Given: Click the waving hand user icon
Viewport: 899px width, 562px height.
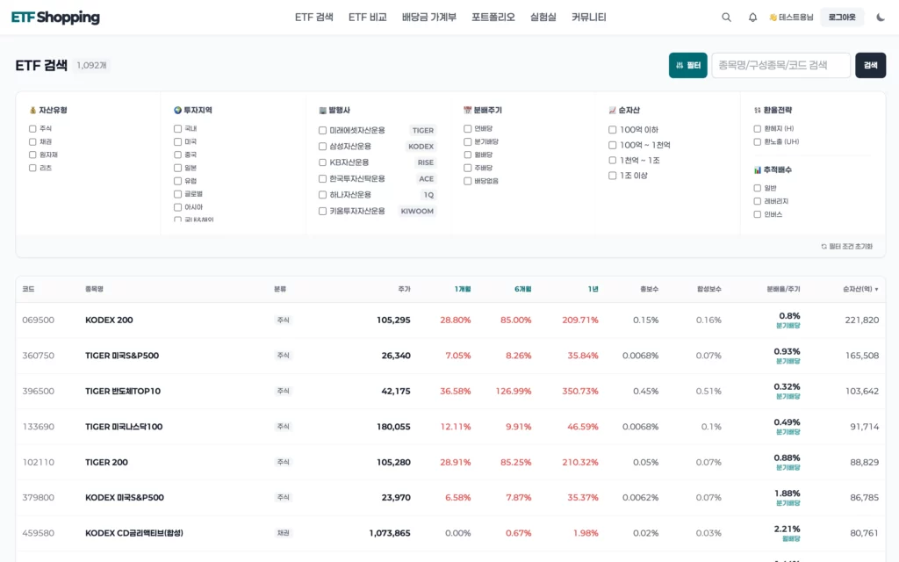Looking at the screenshot, I should tap(773, 18).
